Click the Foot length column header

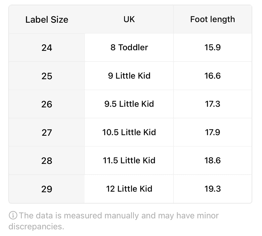pos(212,19)
